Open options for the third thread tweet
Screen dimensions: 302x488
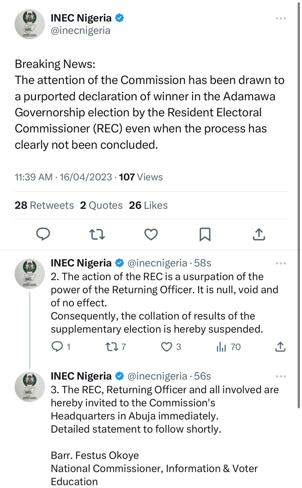[x=281, y=377]
